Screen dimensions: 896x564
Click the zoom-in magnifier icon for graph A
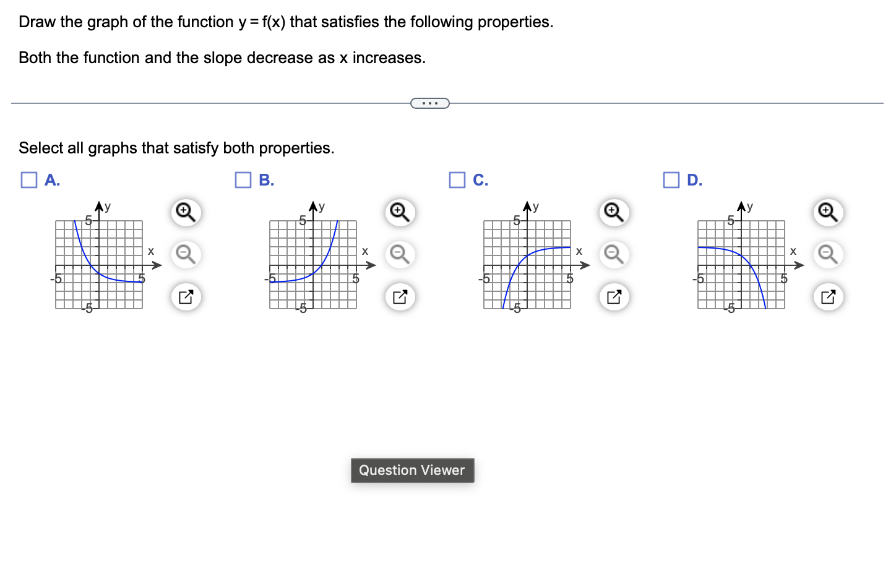click(x=186, y=212)
